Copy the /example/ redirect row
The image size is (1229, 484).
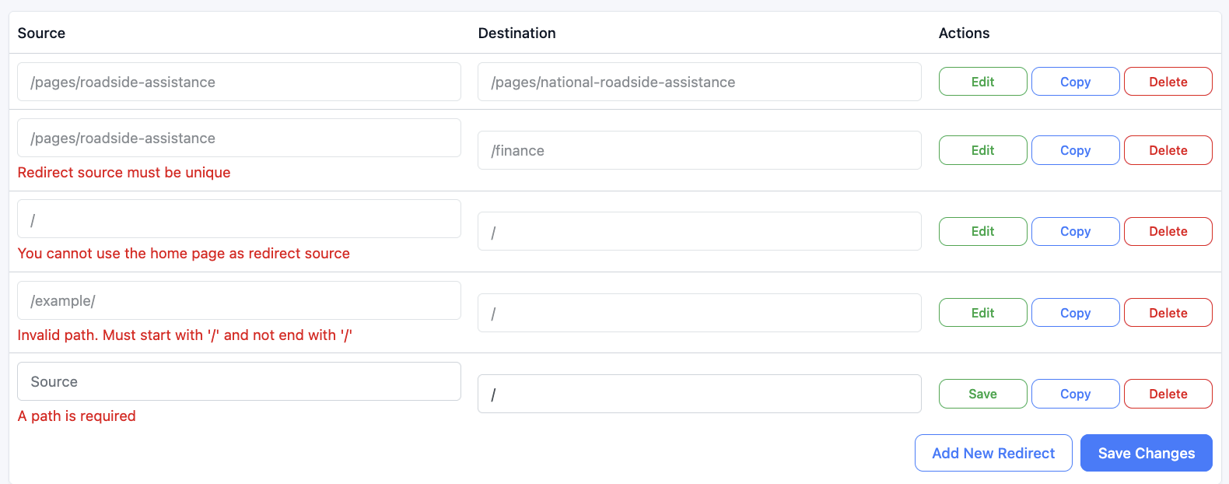click(1075, 313)
